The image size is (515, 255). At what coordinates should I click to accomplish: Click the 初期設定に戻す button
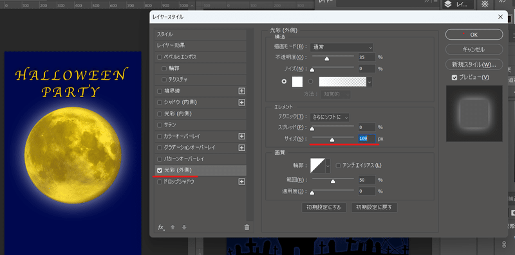click(374, 207)
